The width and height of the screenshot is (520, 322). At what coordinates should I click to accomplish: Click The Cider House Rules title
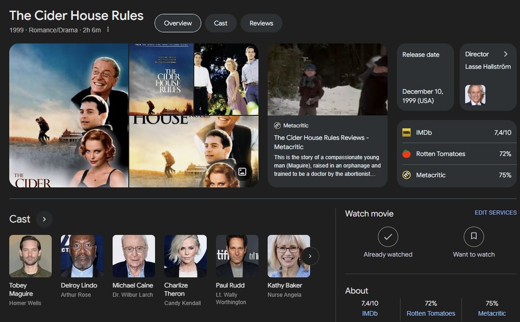(x=76, y=16)
